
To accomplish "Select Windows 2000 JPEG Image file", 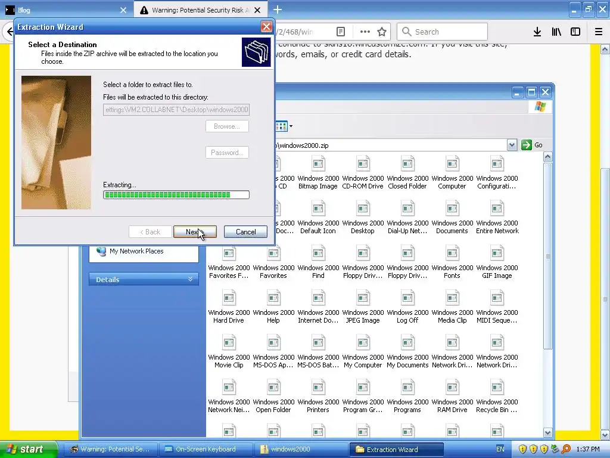I will tap(363, 307).
